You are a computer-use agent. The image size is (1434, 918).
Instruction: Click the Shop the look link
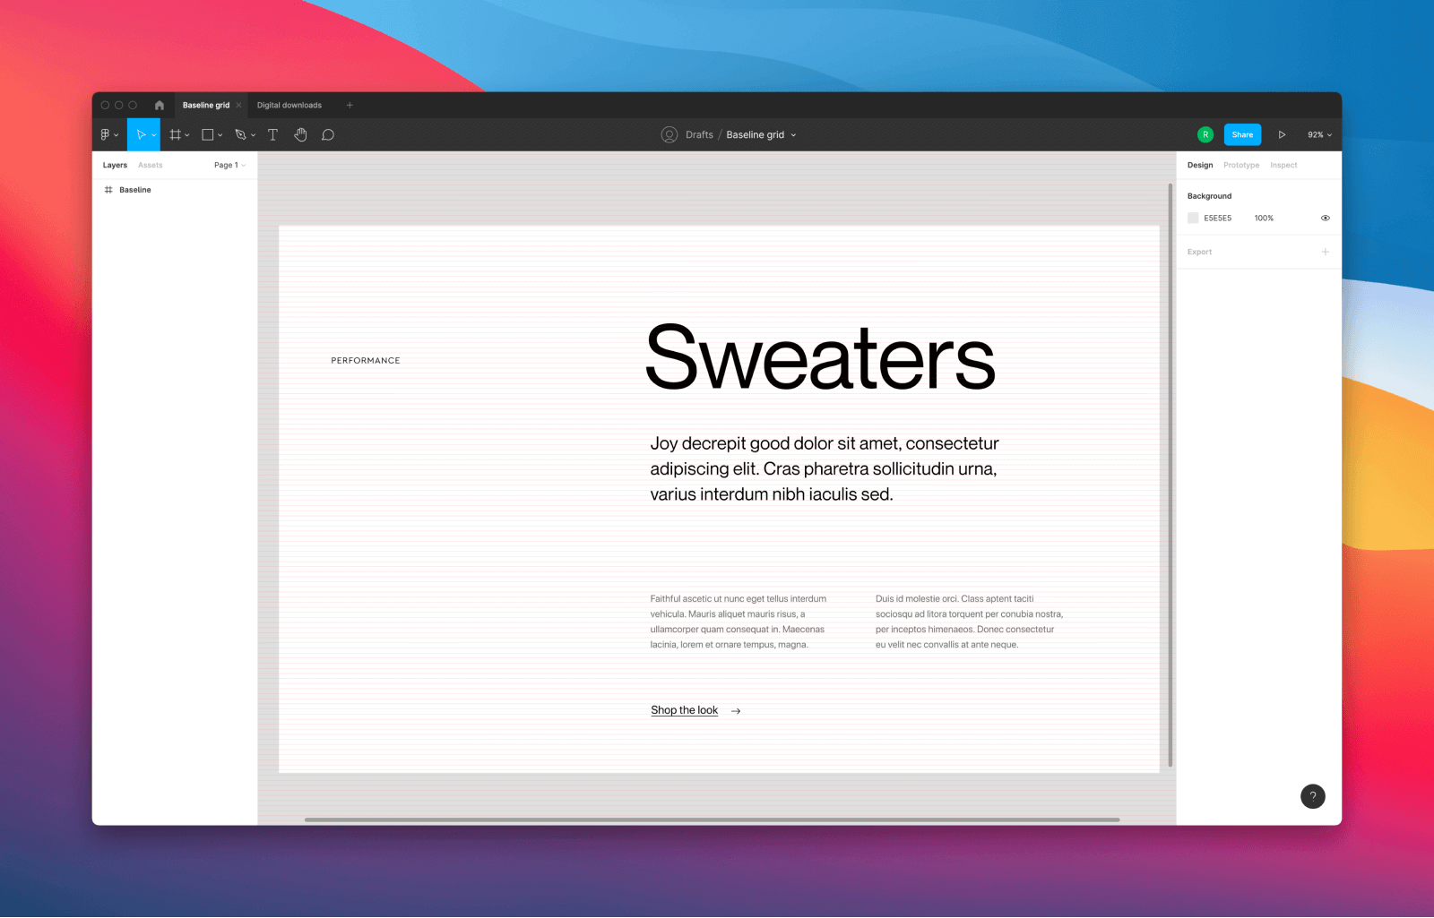684,710
